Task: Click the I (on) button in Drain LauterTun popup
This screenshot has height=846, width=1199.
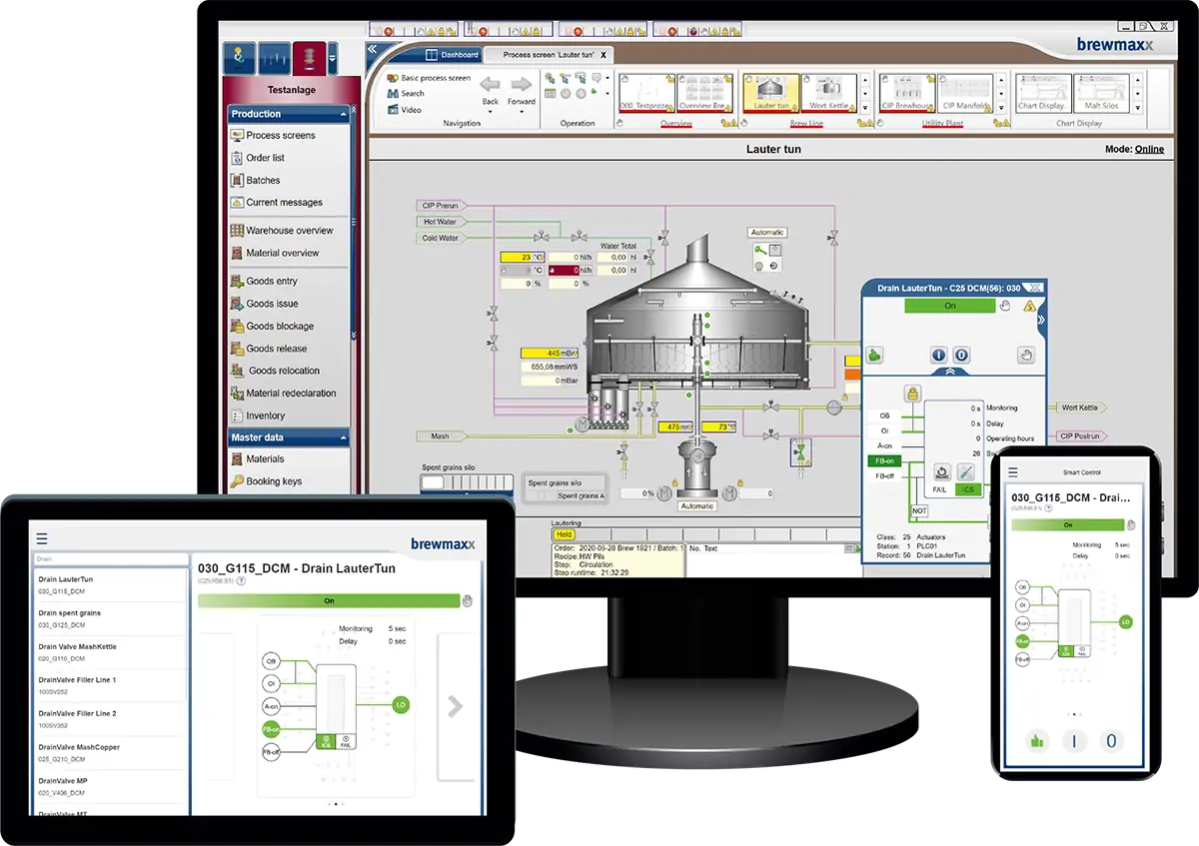Action: click(938, 355)
